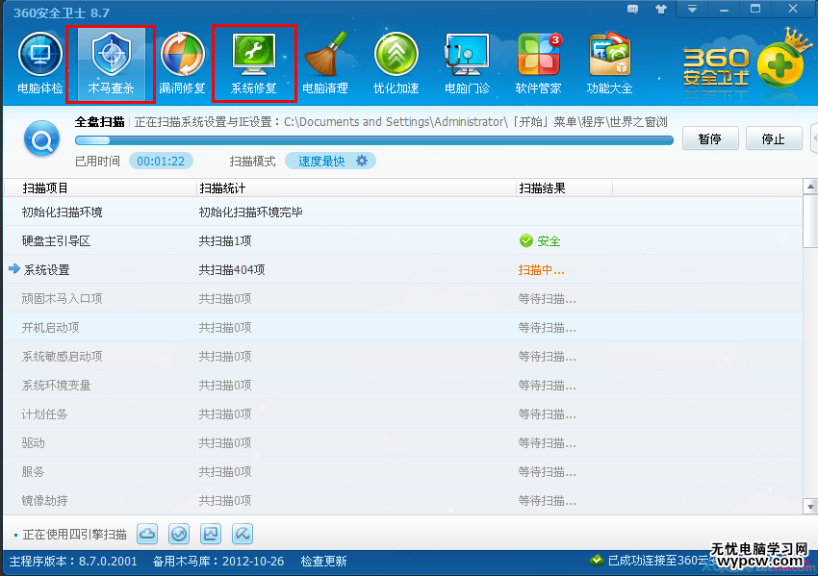Screen dimensions: 818x576
Task: Click the blue arrow beside 系统设置
Action: coord(14,268)
